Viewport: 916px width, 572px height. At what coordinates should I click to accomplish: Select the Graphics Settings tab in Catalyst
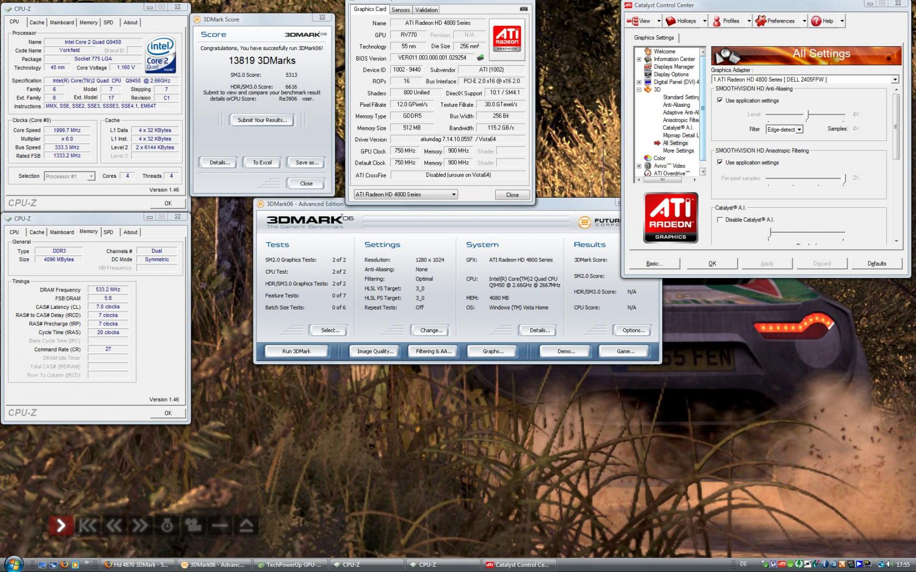654,38
